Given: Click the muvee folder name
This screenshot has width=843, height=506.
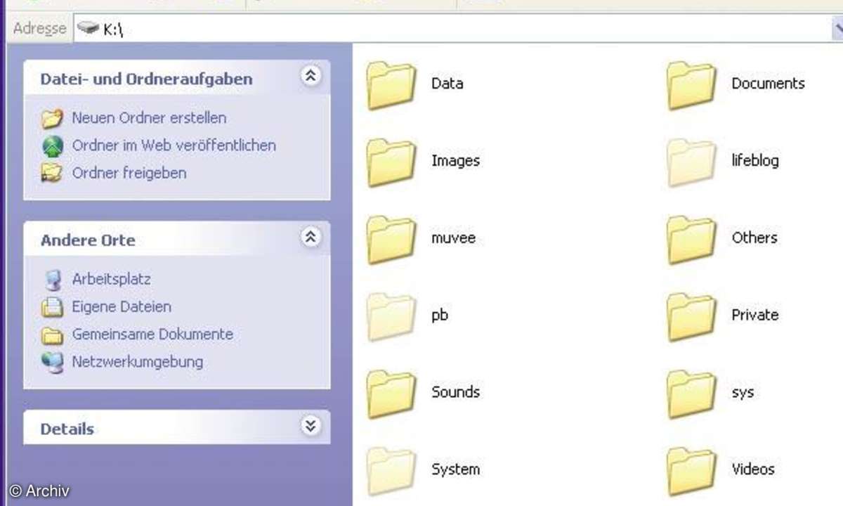Looking at the screenshot, I should pyautogui.click(x=453, y=238).
